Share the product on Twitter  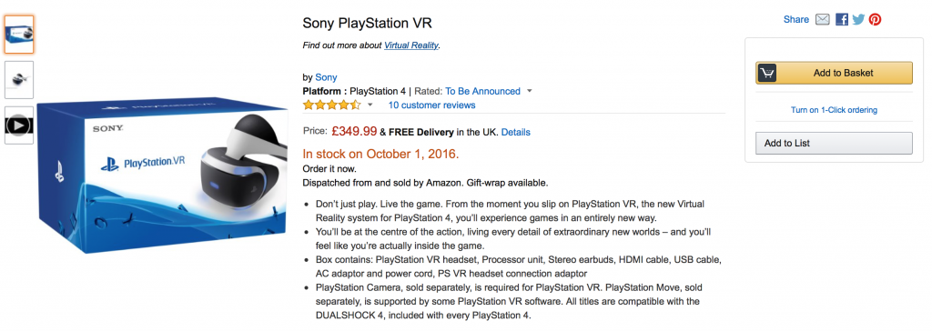tap(857, 20)
